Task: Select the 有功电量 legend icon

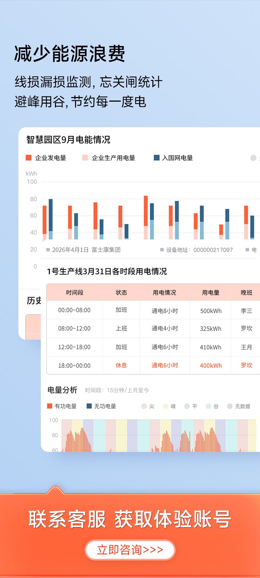Action: coord(50,406)
